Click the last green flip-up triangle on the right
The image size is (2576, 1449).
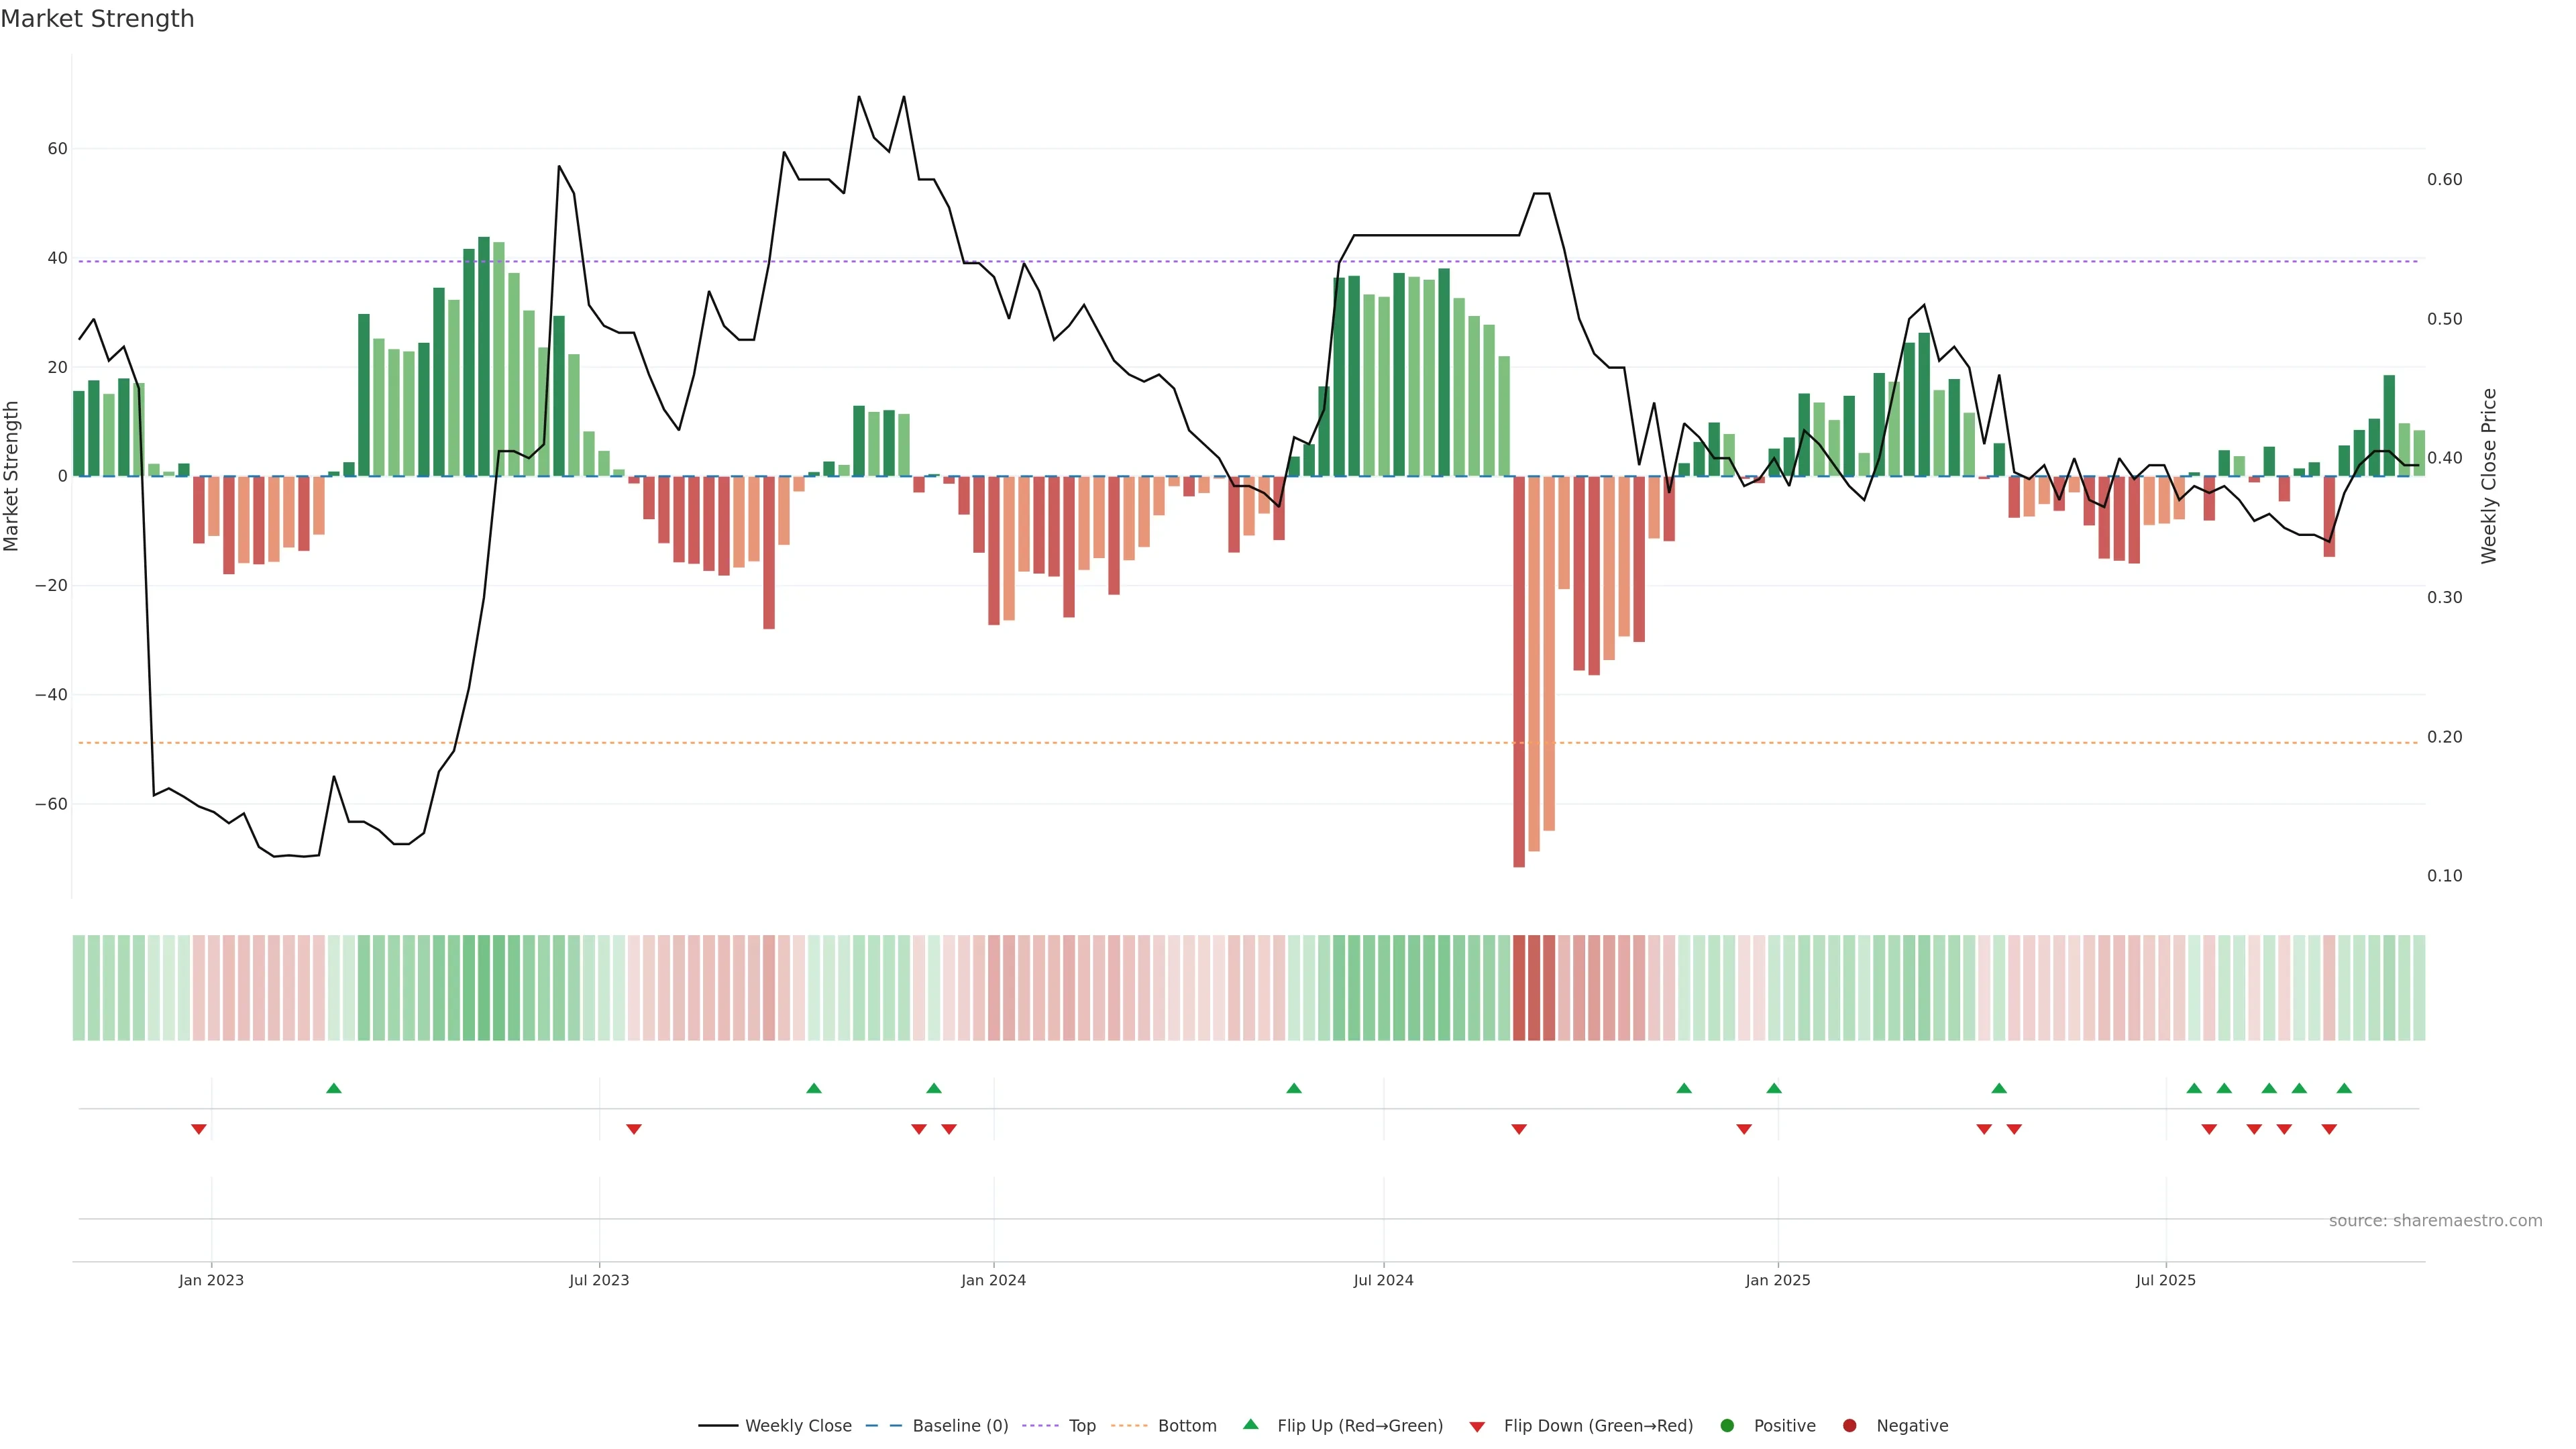pos(2344,1088)
